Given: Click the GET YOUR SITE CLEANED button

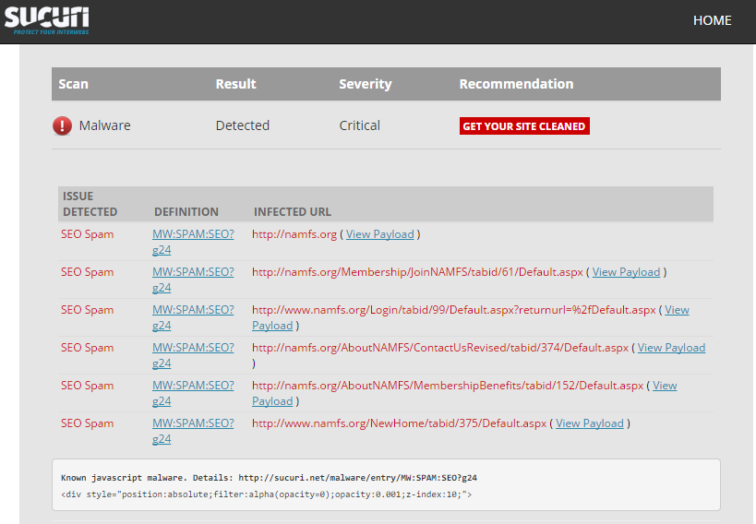Looking at the screenshot, I should (x=524, y=126).
